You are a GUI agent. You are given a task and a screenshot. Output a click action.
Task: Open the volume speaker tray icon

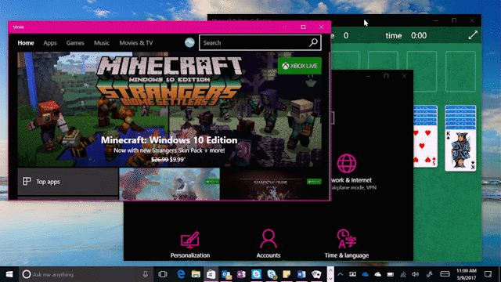click(x=416, y=274)
